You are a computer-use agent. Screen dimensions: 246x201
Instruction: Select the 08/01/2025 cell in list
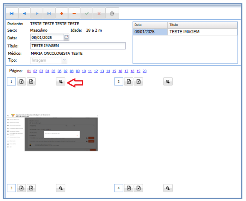tap(150, 32)
